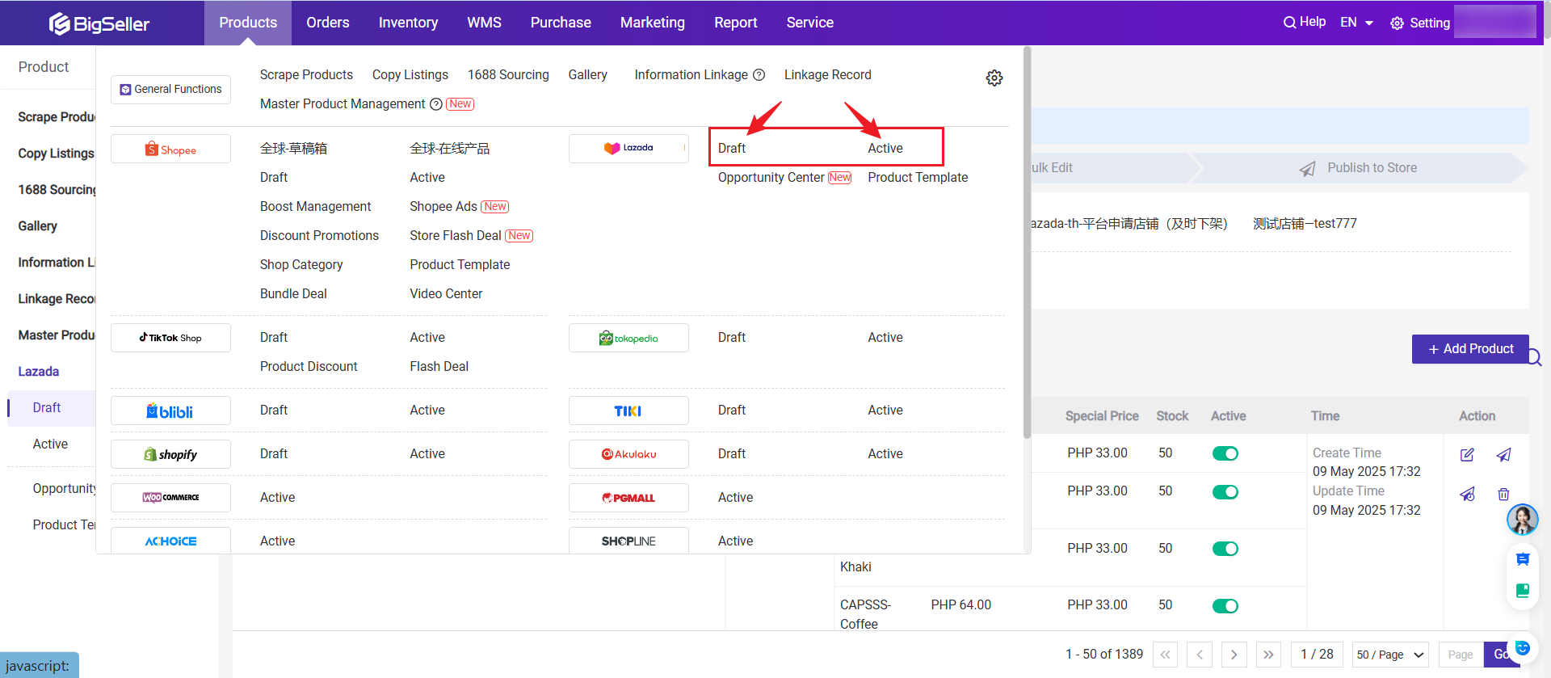Select the Lazada platform logo
1551x678 pixels.
click(628, 149)
